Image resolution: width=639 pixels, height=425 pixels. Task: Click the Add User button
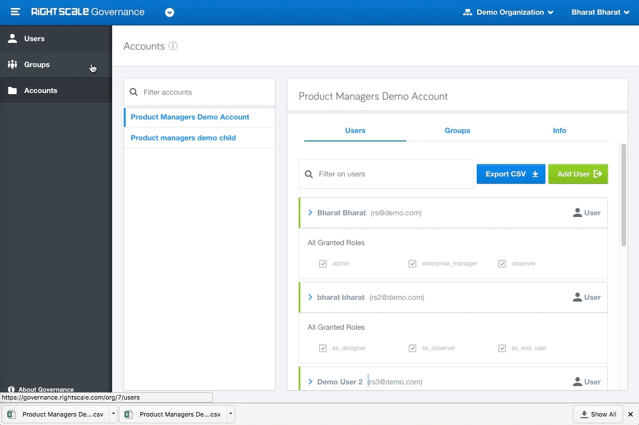[578, 174]
